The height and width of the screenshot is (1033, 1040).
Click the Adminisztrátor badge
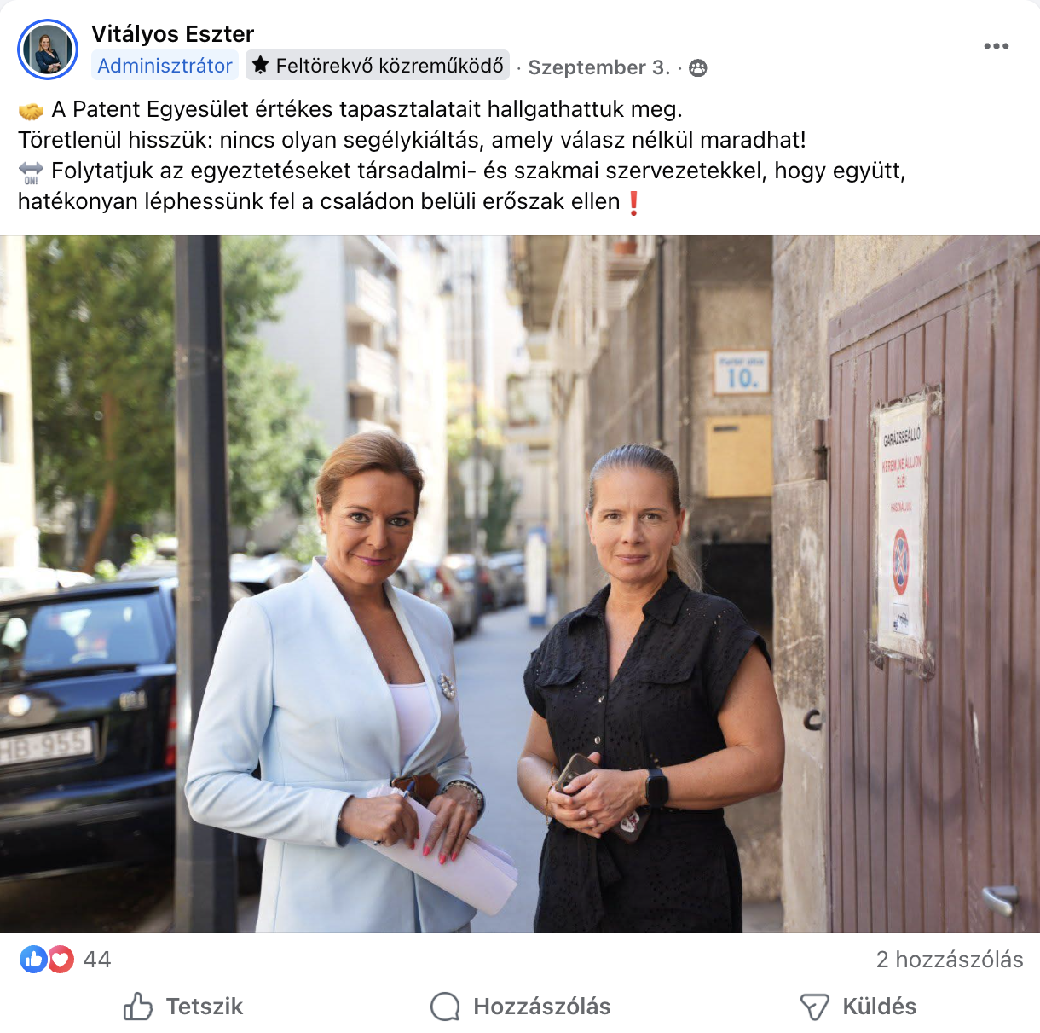(165, 66)
